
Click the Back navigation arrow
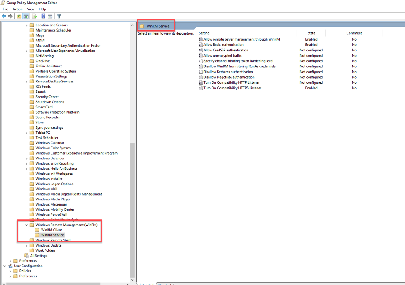pyautogui.click(x=4, y=16)
